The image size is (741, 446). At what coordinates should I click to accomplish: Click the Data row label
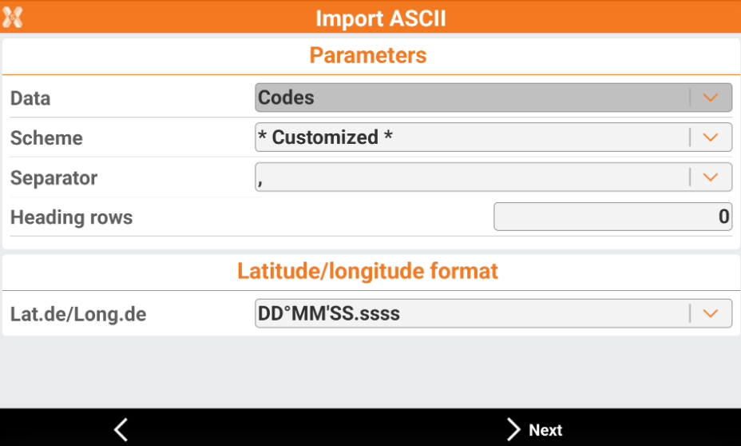click(30, 99)
